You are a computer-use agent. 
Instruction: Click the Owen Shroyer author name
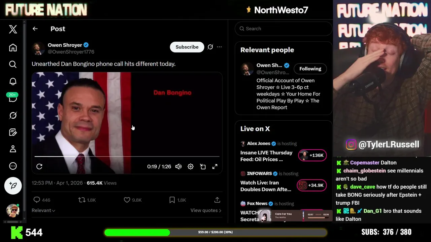65,45
